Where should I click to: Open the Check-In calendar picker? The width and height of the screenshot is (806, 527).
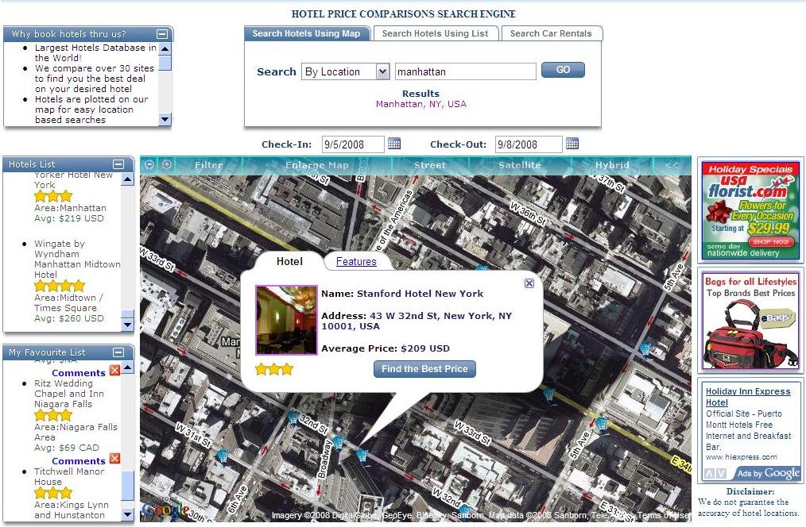[x=394, y=144]
